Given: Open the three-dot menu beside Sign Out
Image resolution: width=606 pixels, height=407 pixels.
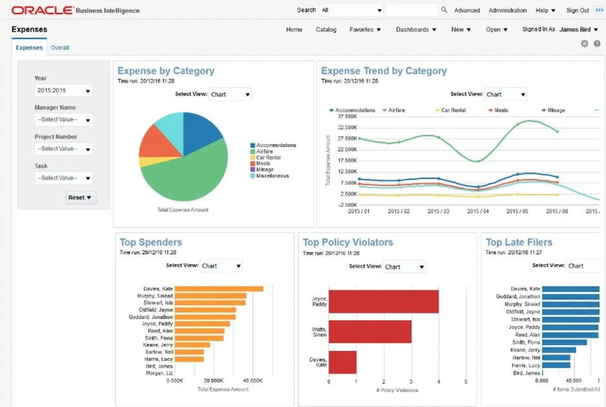Looking at the screenshot, I should pos(600,10).
